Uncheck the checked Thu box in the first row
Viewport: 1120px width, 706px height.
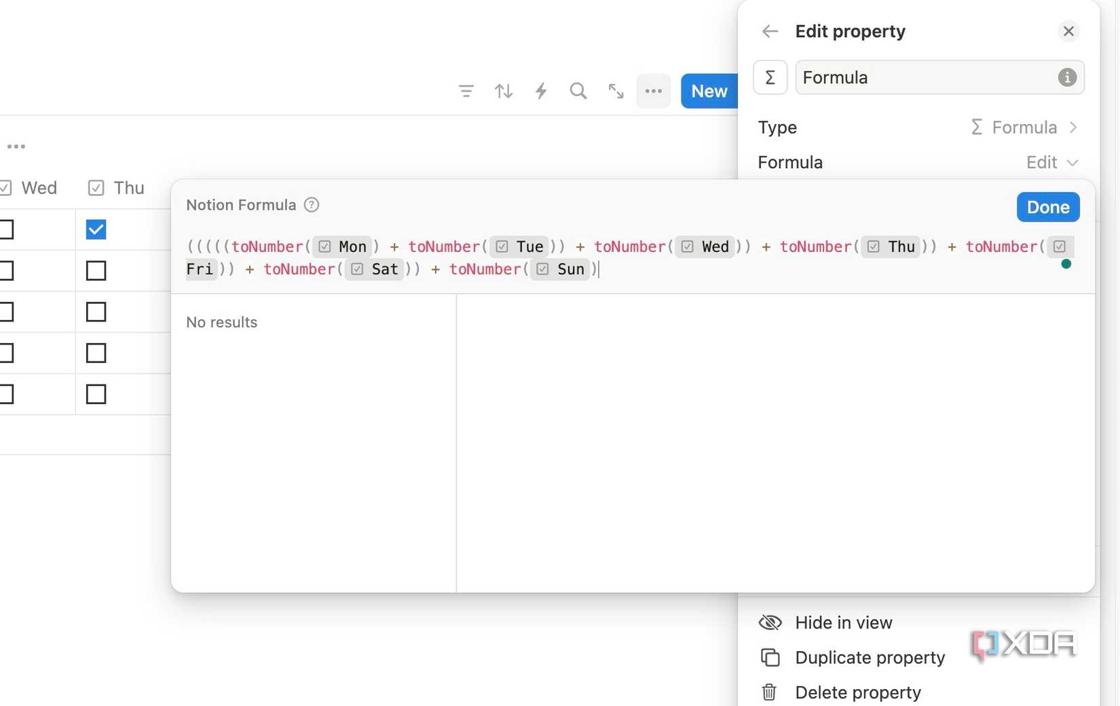96,229
